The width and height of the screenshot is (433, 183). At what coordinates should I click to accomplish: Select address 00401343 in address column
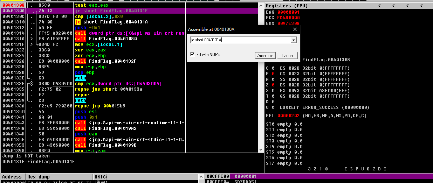click(x=13, y=123)
